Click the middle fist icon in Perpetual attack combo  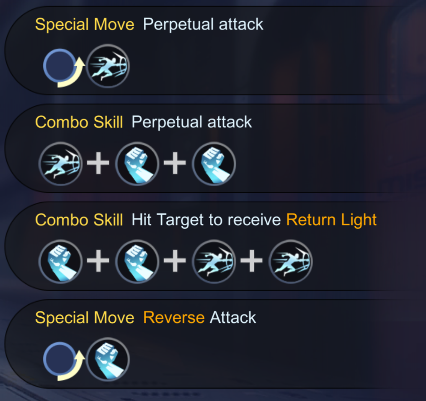click(137, 163)
